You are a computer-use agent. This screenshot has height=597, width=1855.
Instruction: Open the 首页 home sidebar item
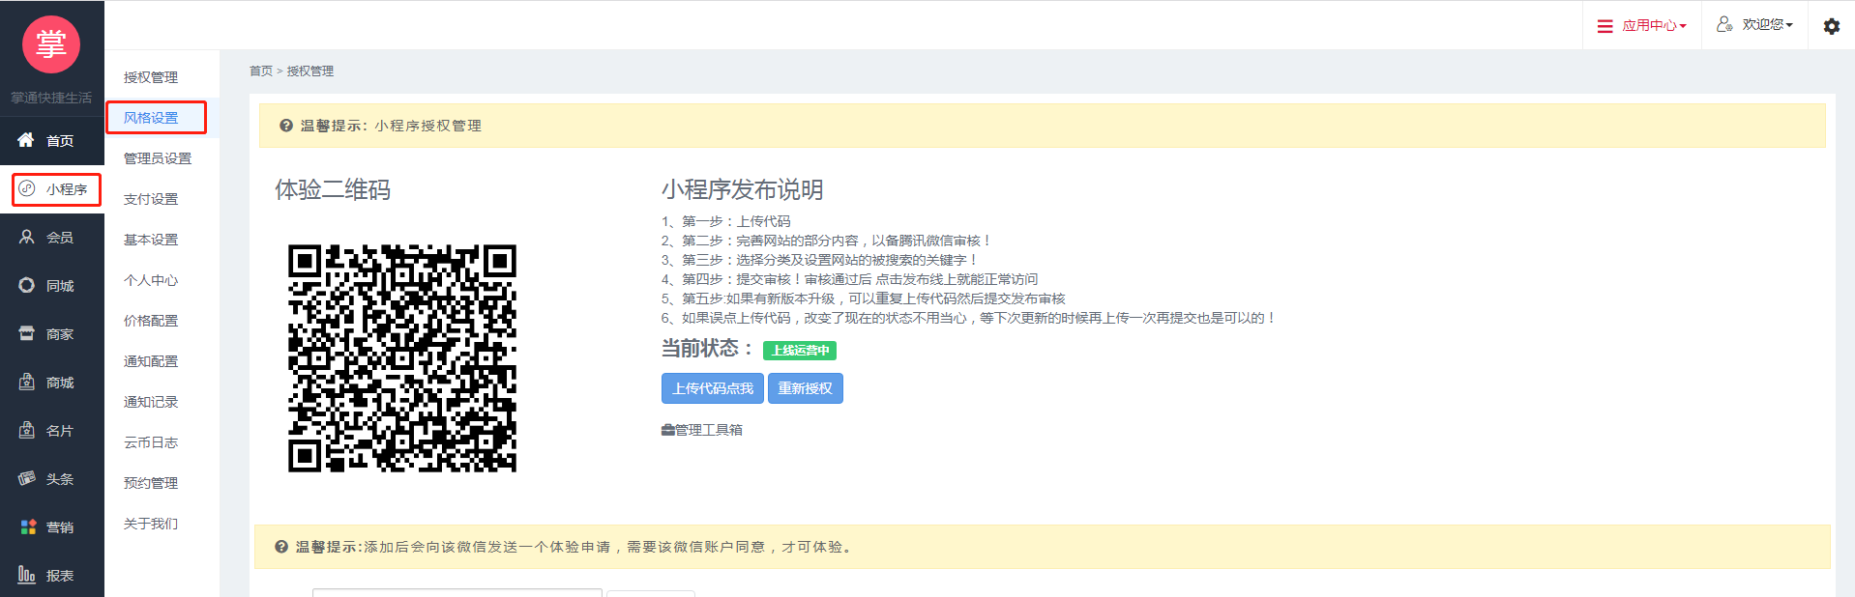point(52,141)
